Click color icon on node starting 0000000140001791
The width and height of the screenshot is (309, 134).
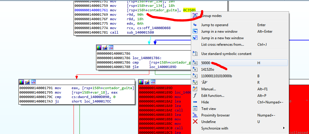pyautogui.click(x=22, y=82)
